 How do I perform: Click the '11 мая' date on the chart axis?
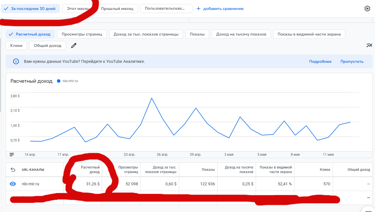click(x=328, y=155)
